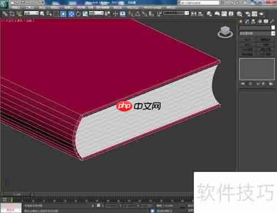Activate the Select and Scale tool
277x213 pixels.
tap(85, 14)
